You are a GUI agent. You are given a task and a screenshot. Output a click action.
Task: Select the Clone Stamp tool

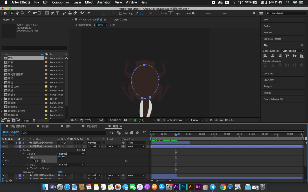pos(70,13)
